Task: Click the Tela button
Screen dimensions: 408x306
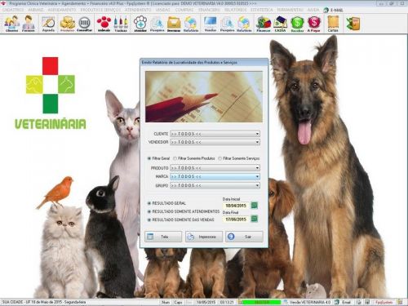Action: (163, 237)
